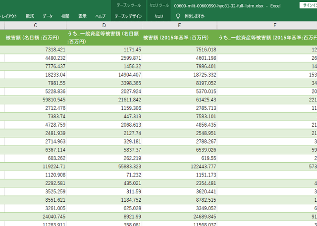Select cell with value 3398.365
This screenshot has height=226, width=317.
coord(104,83)
